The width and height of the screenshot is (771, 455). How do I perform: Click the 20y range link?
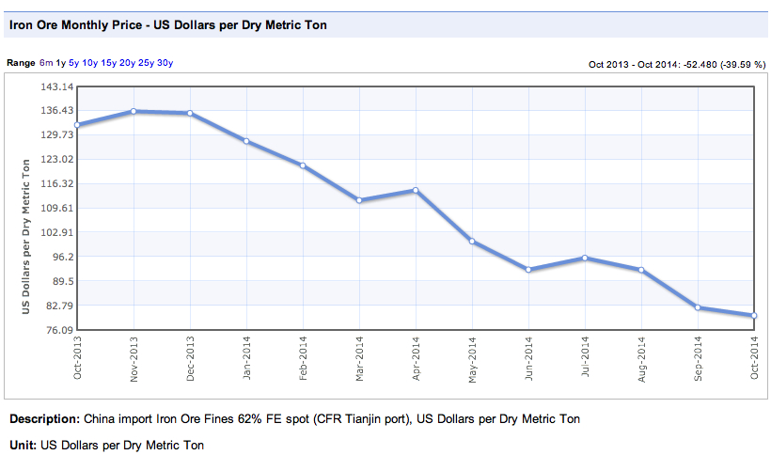pos(127,63)
